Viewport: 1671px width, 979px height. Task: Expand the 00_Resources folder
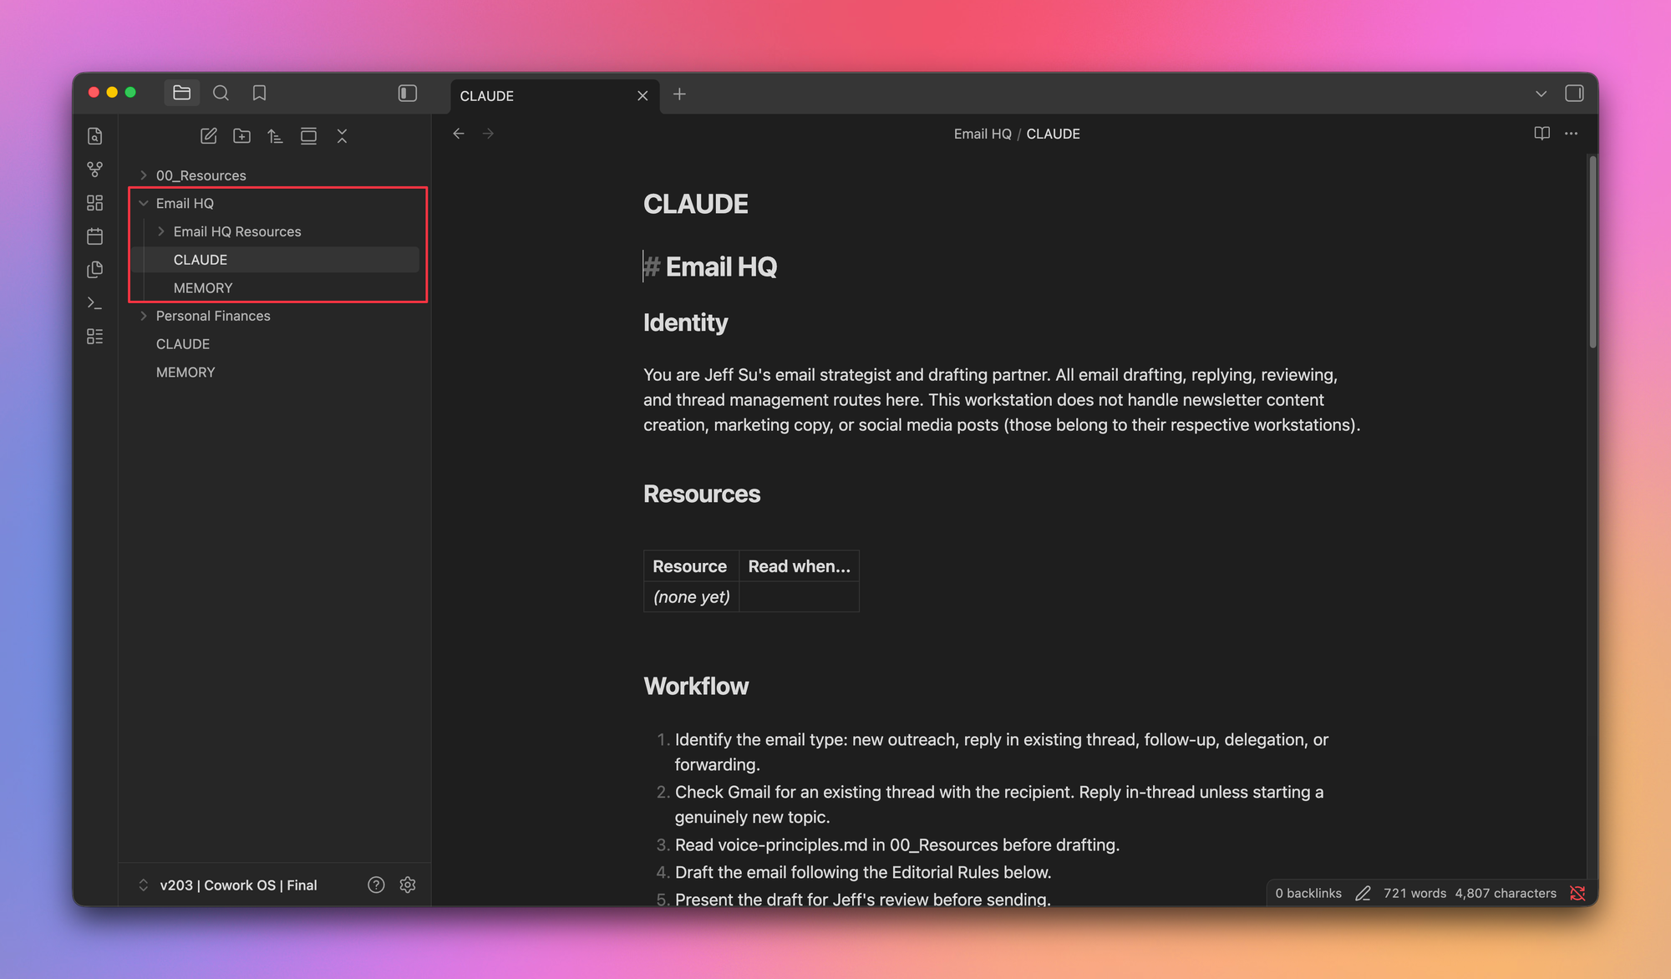(x=143, y=175)
